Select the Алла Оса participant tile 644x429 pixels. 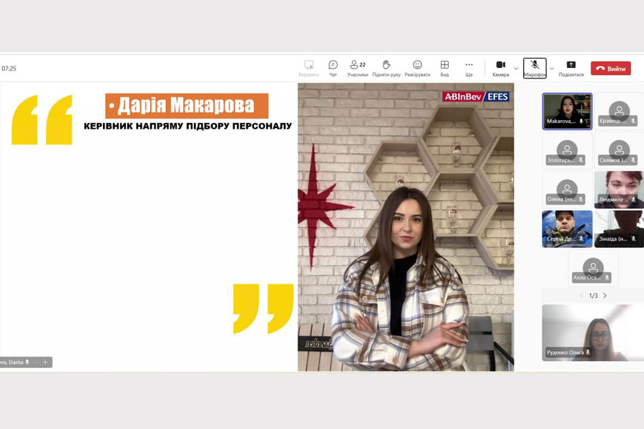pyautogui.click(x=593, y=268)
